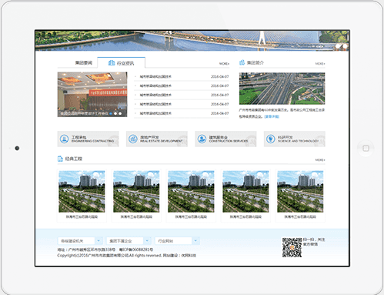Open the Engineering Contracting category icon
This screenshot has height=295, width=384.
tap(64, 139)
